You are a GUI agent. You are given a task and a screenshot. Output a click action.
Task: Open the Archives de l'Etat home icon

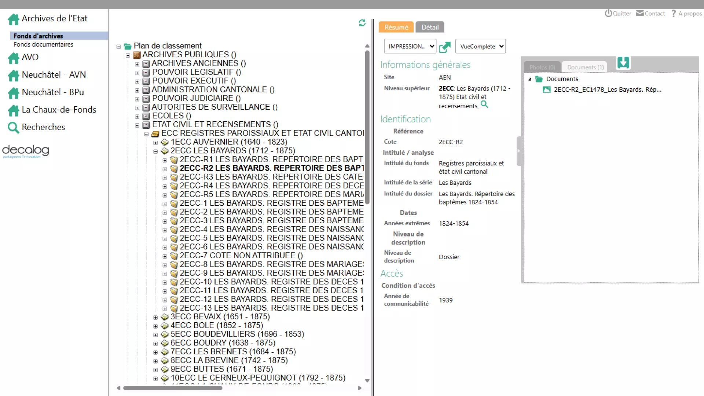[x=13, y=19]
